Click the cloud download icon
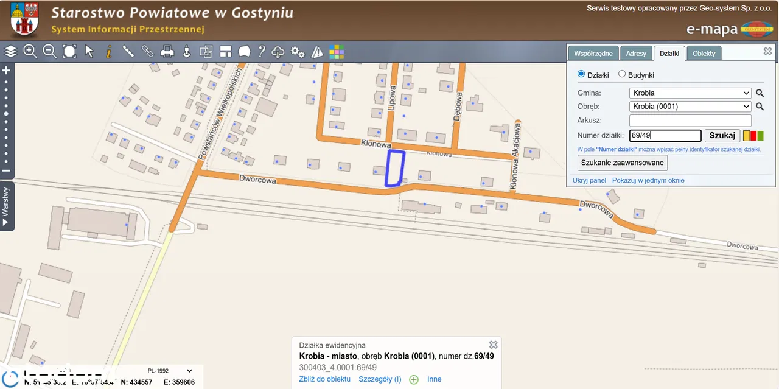Image resolution: width=779 pixels, height=389 pixels. pyautogui.click(x=278, y=52)
